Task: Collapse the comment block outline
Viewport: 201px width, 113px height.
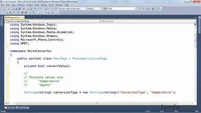Action: (x=9, y=73)
